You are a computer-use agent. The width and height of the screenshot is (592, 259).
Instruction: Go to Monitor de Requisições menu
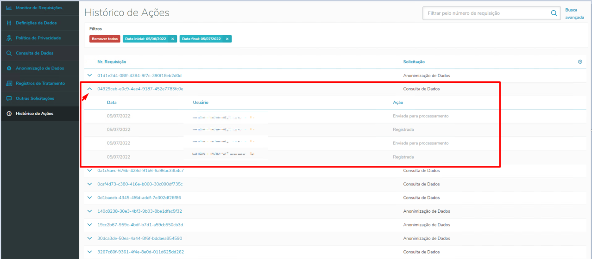tap(39, 8)
